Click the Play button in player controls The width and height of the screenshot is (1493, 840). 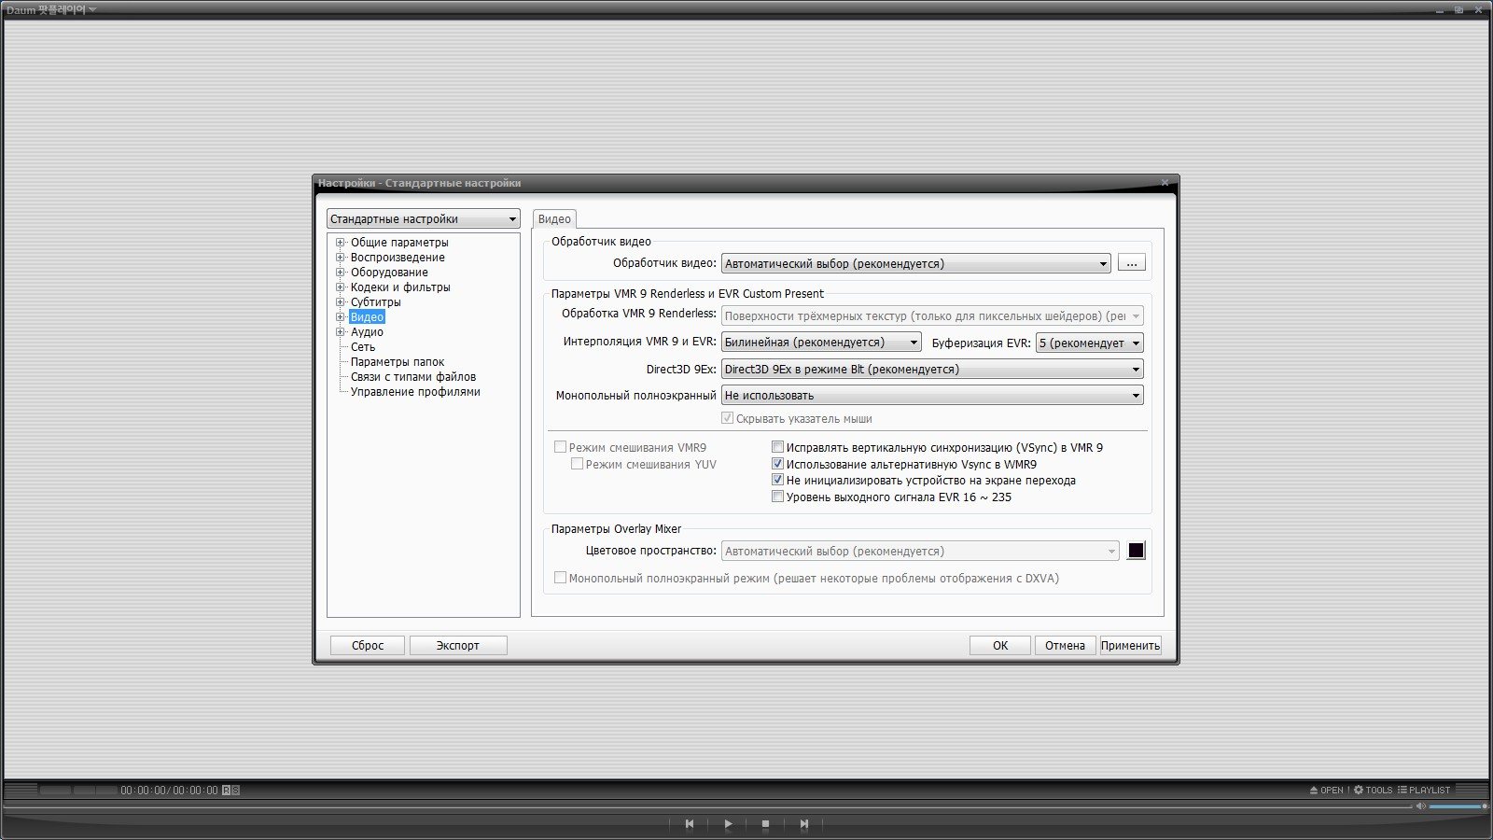728,824
